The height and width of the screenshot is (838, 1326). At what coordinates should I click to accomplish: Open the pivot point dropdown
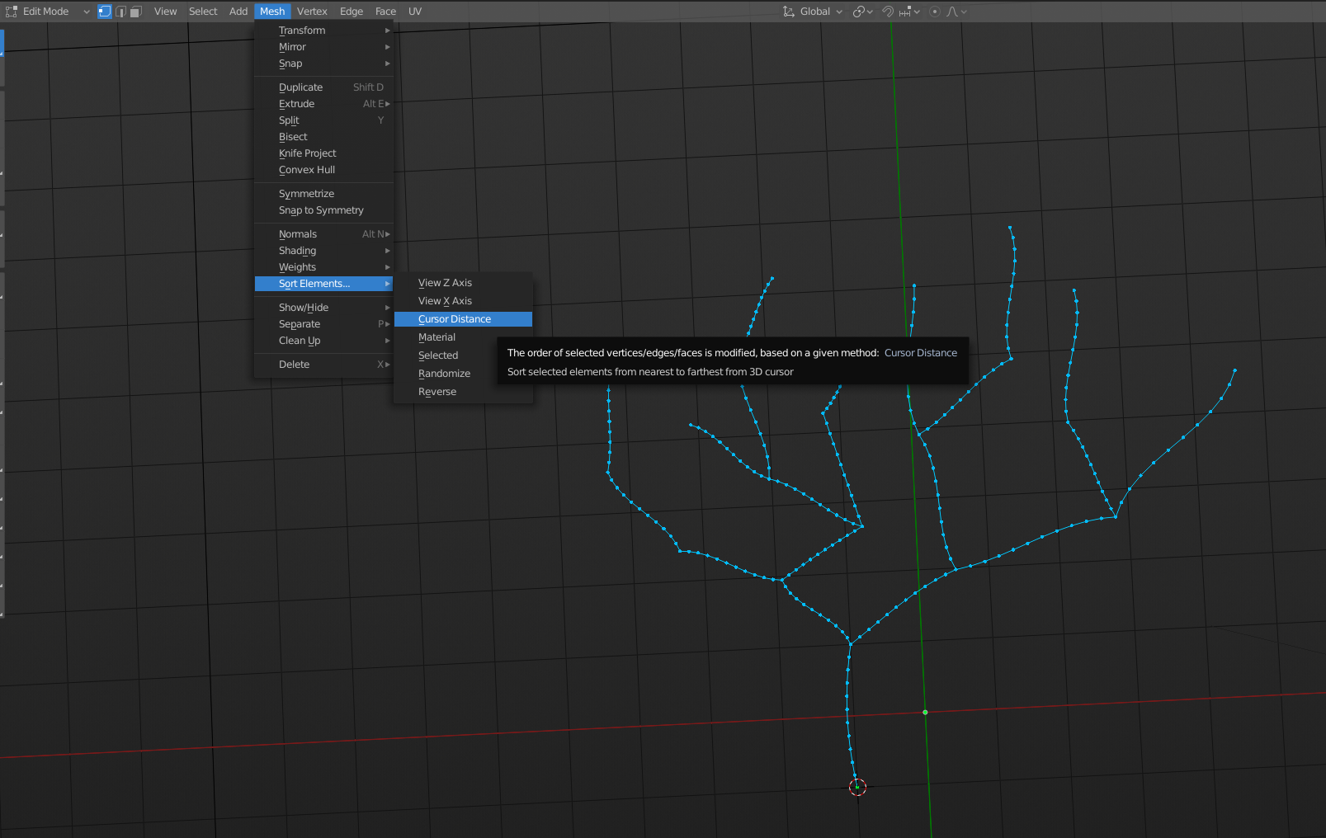862,12
